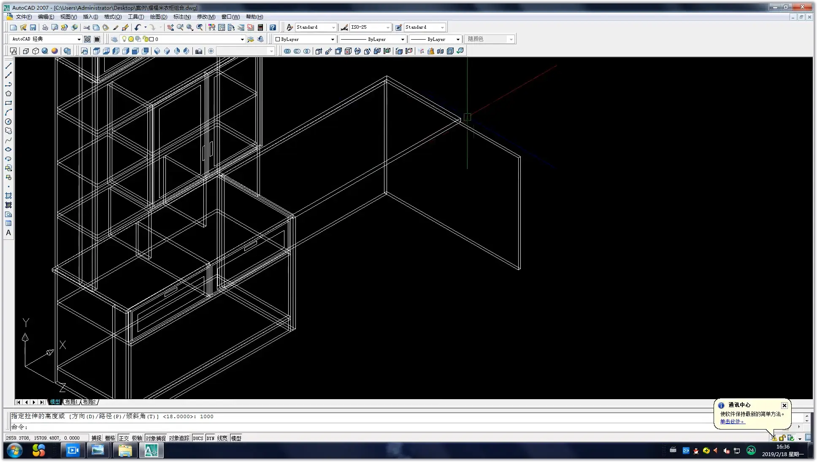Click the Undo arrow icon
Image resolution: width=817 pixels, height=462 pixels.
point(138,27)
